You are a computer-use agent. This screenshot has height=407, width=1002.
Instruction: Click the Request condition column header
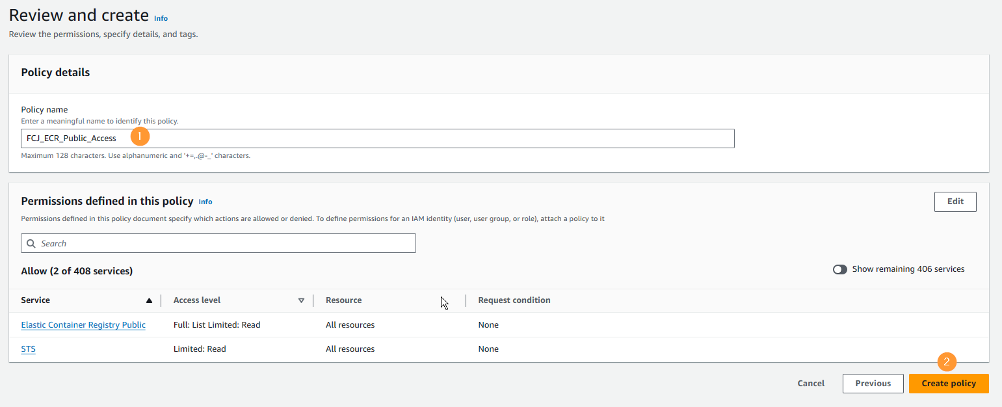[x=514, y=300]
